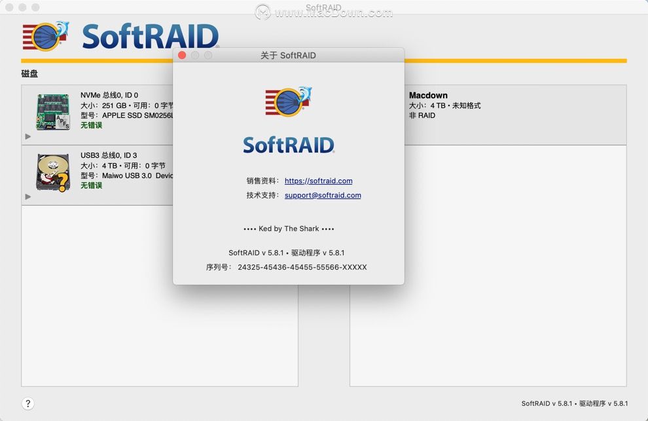Screen dimensions: 648x421
Task: Click the SoftRAID emblem in the About dialog
Action: 289,101
